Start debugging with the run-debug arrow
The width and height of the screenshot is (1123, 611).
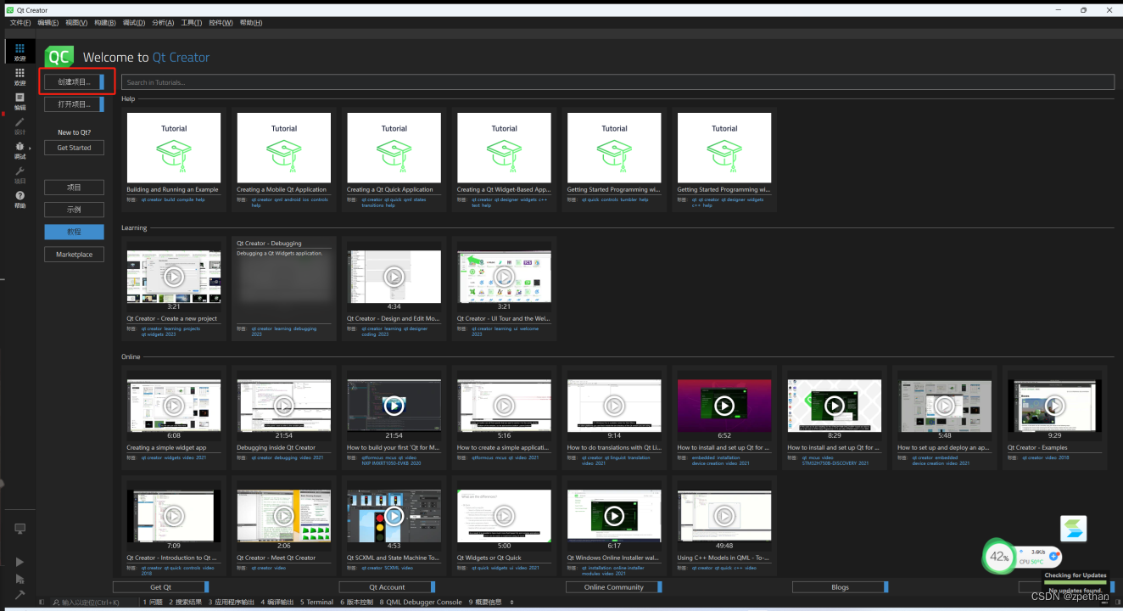tap(20, 579)
